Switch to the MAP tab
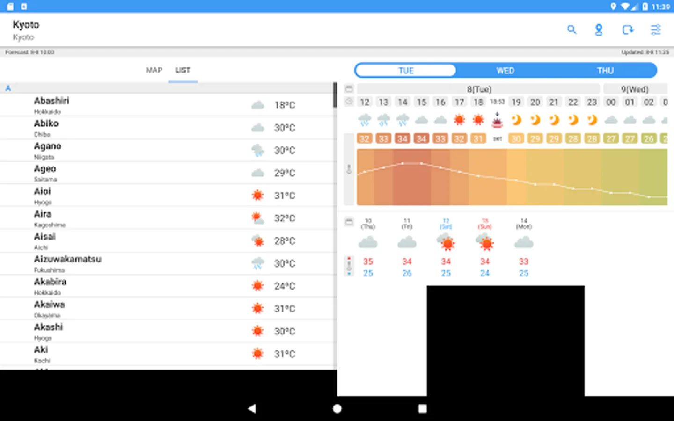674x421 pixels. pos(154,70)
